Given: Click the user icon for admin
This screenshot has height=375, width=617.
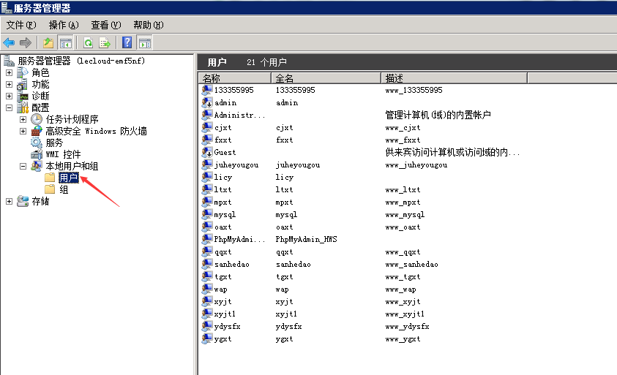Looking at the screenshot, I should 207,102.
